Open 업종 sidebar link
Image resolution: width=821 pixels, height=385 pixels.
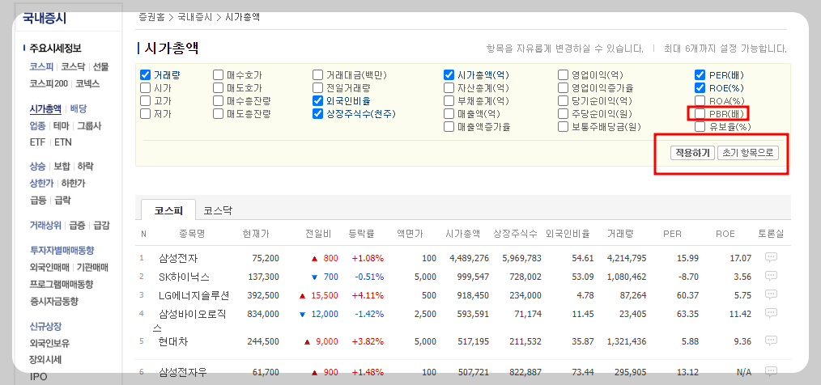coord(37,125)
